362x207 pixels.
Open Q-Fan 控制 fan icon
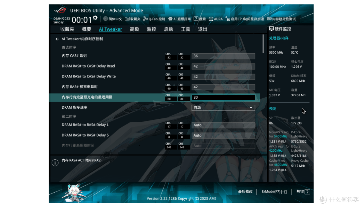tap(145, 19)
